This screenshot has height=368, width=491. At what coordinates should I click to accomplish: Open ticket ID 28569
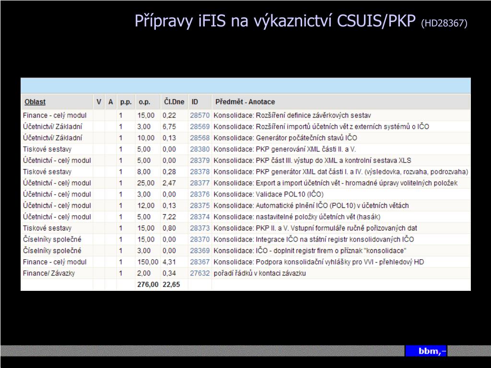click(x=199, y=126)
